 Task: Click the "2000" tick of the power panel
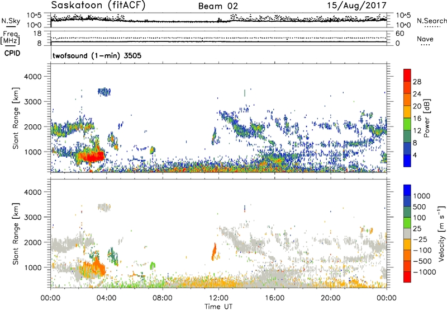pos(33,126)
